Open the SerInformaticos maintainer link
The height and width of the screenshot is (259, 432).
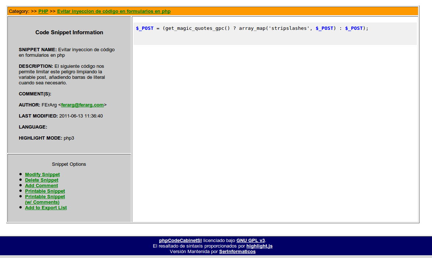[x=237, y=252]
